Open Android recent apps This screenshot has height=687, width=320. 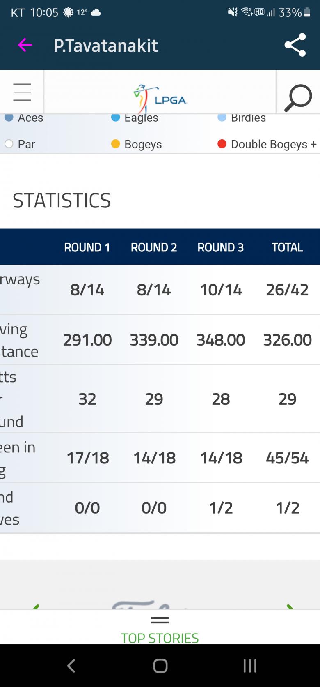coord(250,666)
